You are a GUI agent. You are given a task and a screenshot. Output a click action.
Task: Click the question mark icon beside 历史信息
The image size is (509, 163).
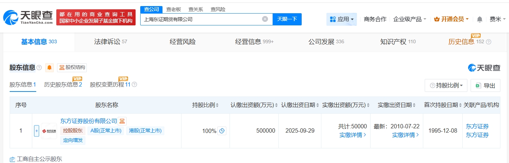(489, 42)
